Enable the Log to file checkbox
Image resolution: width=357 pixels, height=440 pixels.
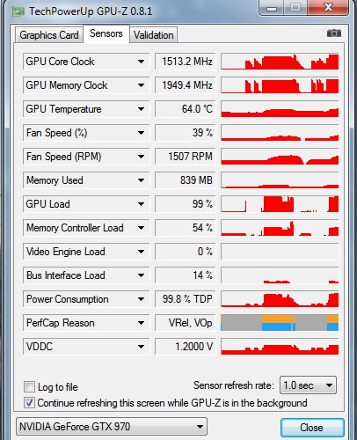click(x=29, y=386)
